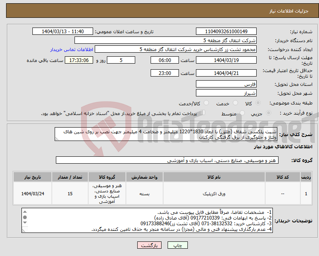
Task: Click the row number cell 1
Action: (x=306, y=194)
